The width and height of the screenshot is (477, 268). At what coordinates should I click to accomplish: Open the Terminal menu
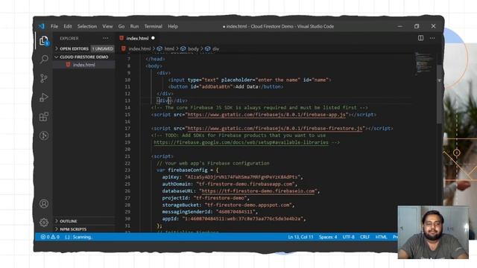tap(154, 27)
